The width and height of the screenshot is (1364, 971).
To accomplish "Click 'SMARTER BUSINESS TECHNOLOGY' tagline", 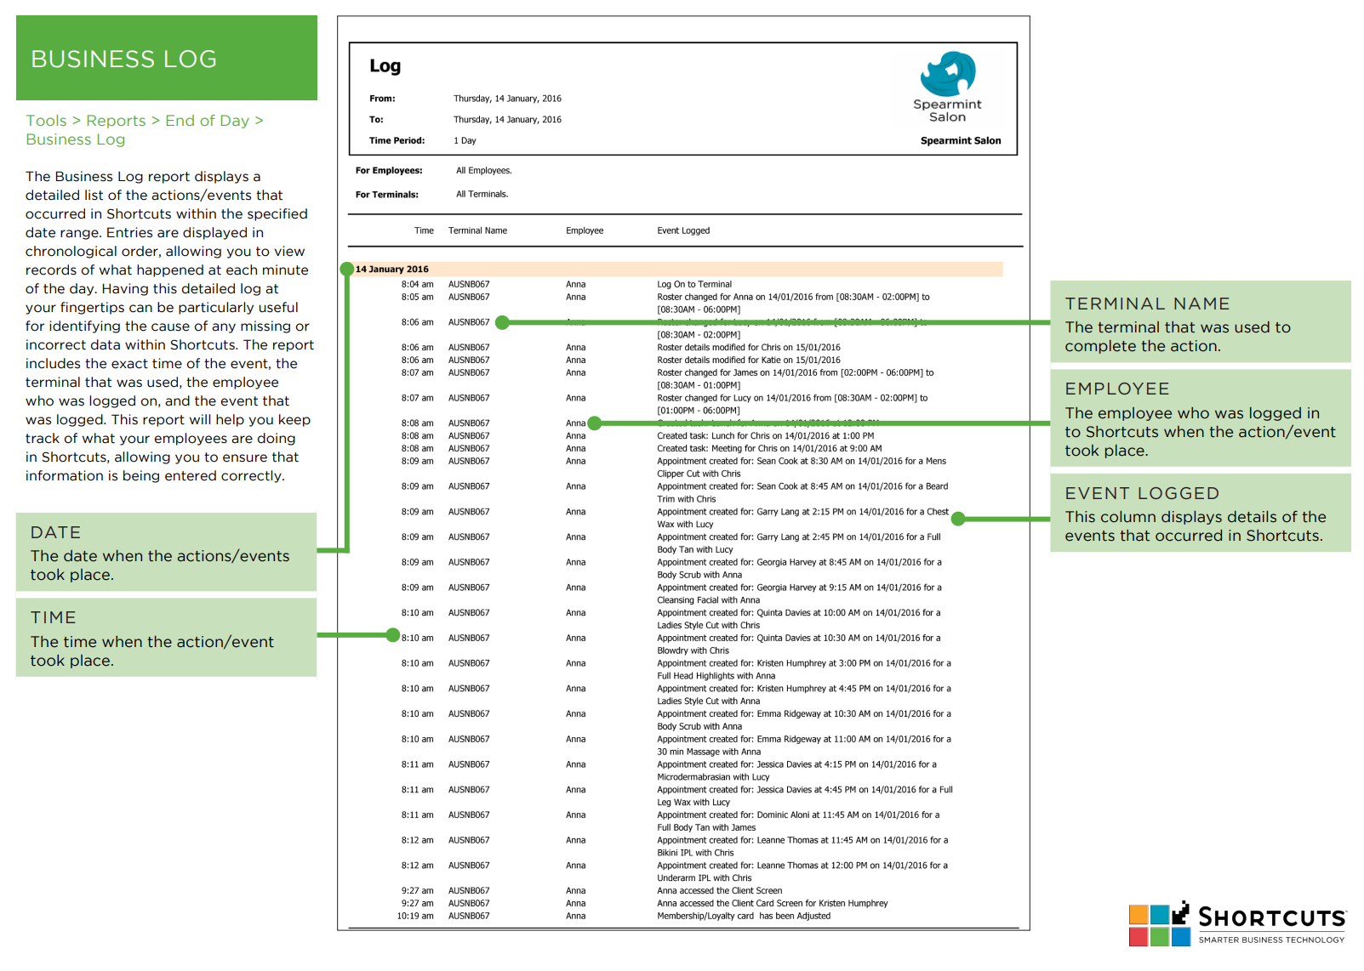I will pos(1272,940).
